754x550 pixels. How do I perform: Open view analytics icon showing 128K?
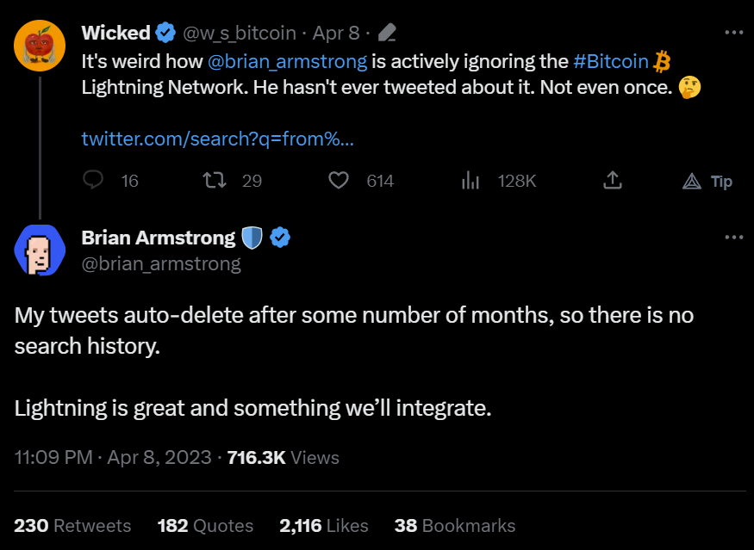[470, 180]
